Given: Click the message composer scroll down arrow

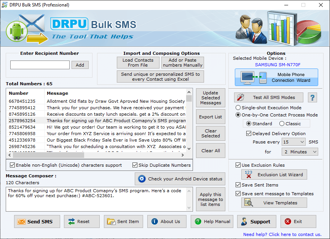Looking at the screenshot, I should click(x=189, y=208).
